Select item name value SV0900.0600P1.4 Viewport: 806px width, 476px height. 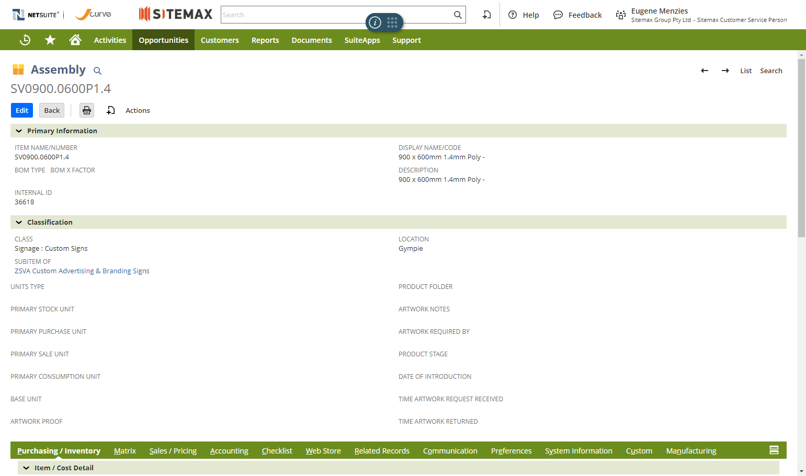click(x=42, y=157)
